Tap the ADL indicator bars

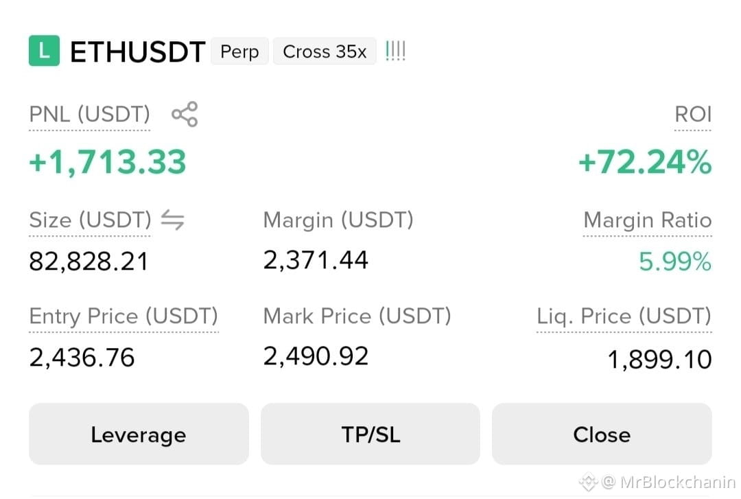click(x=395, y=51)
